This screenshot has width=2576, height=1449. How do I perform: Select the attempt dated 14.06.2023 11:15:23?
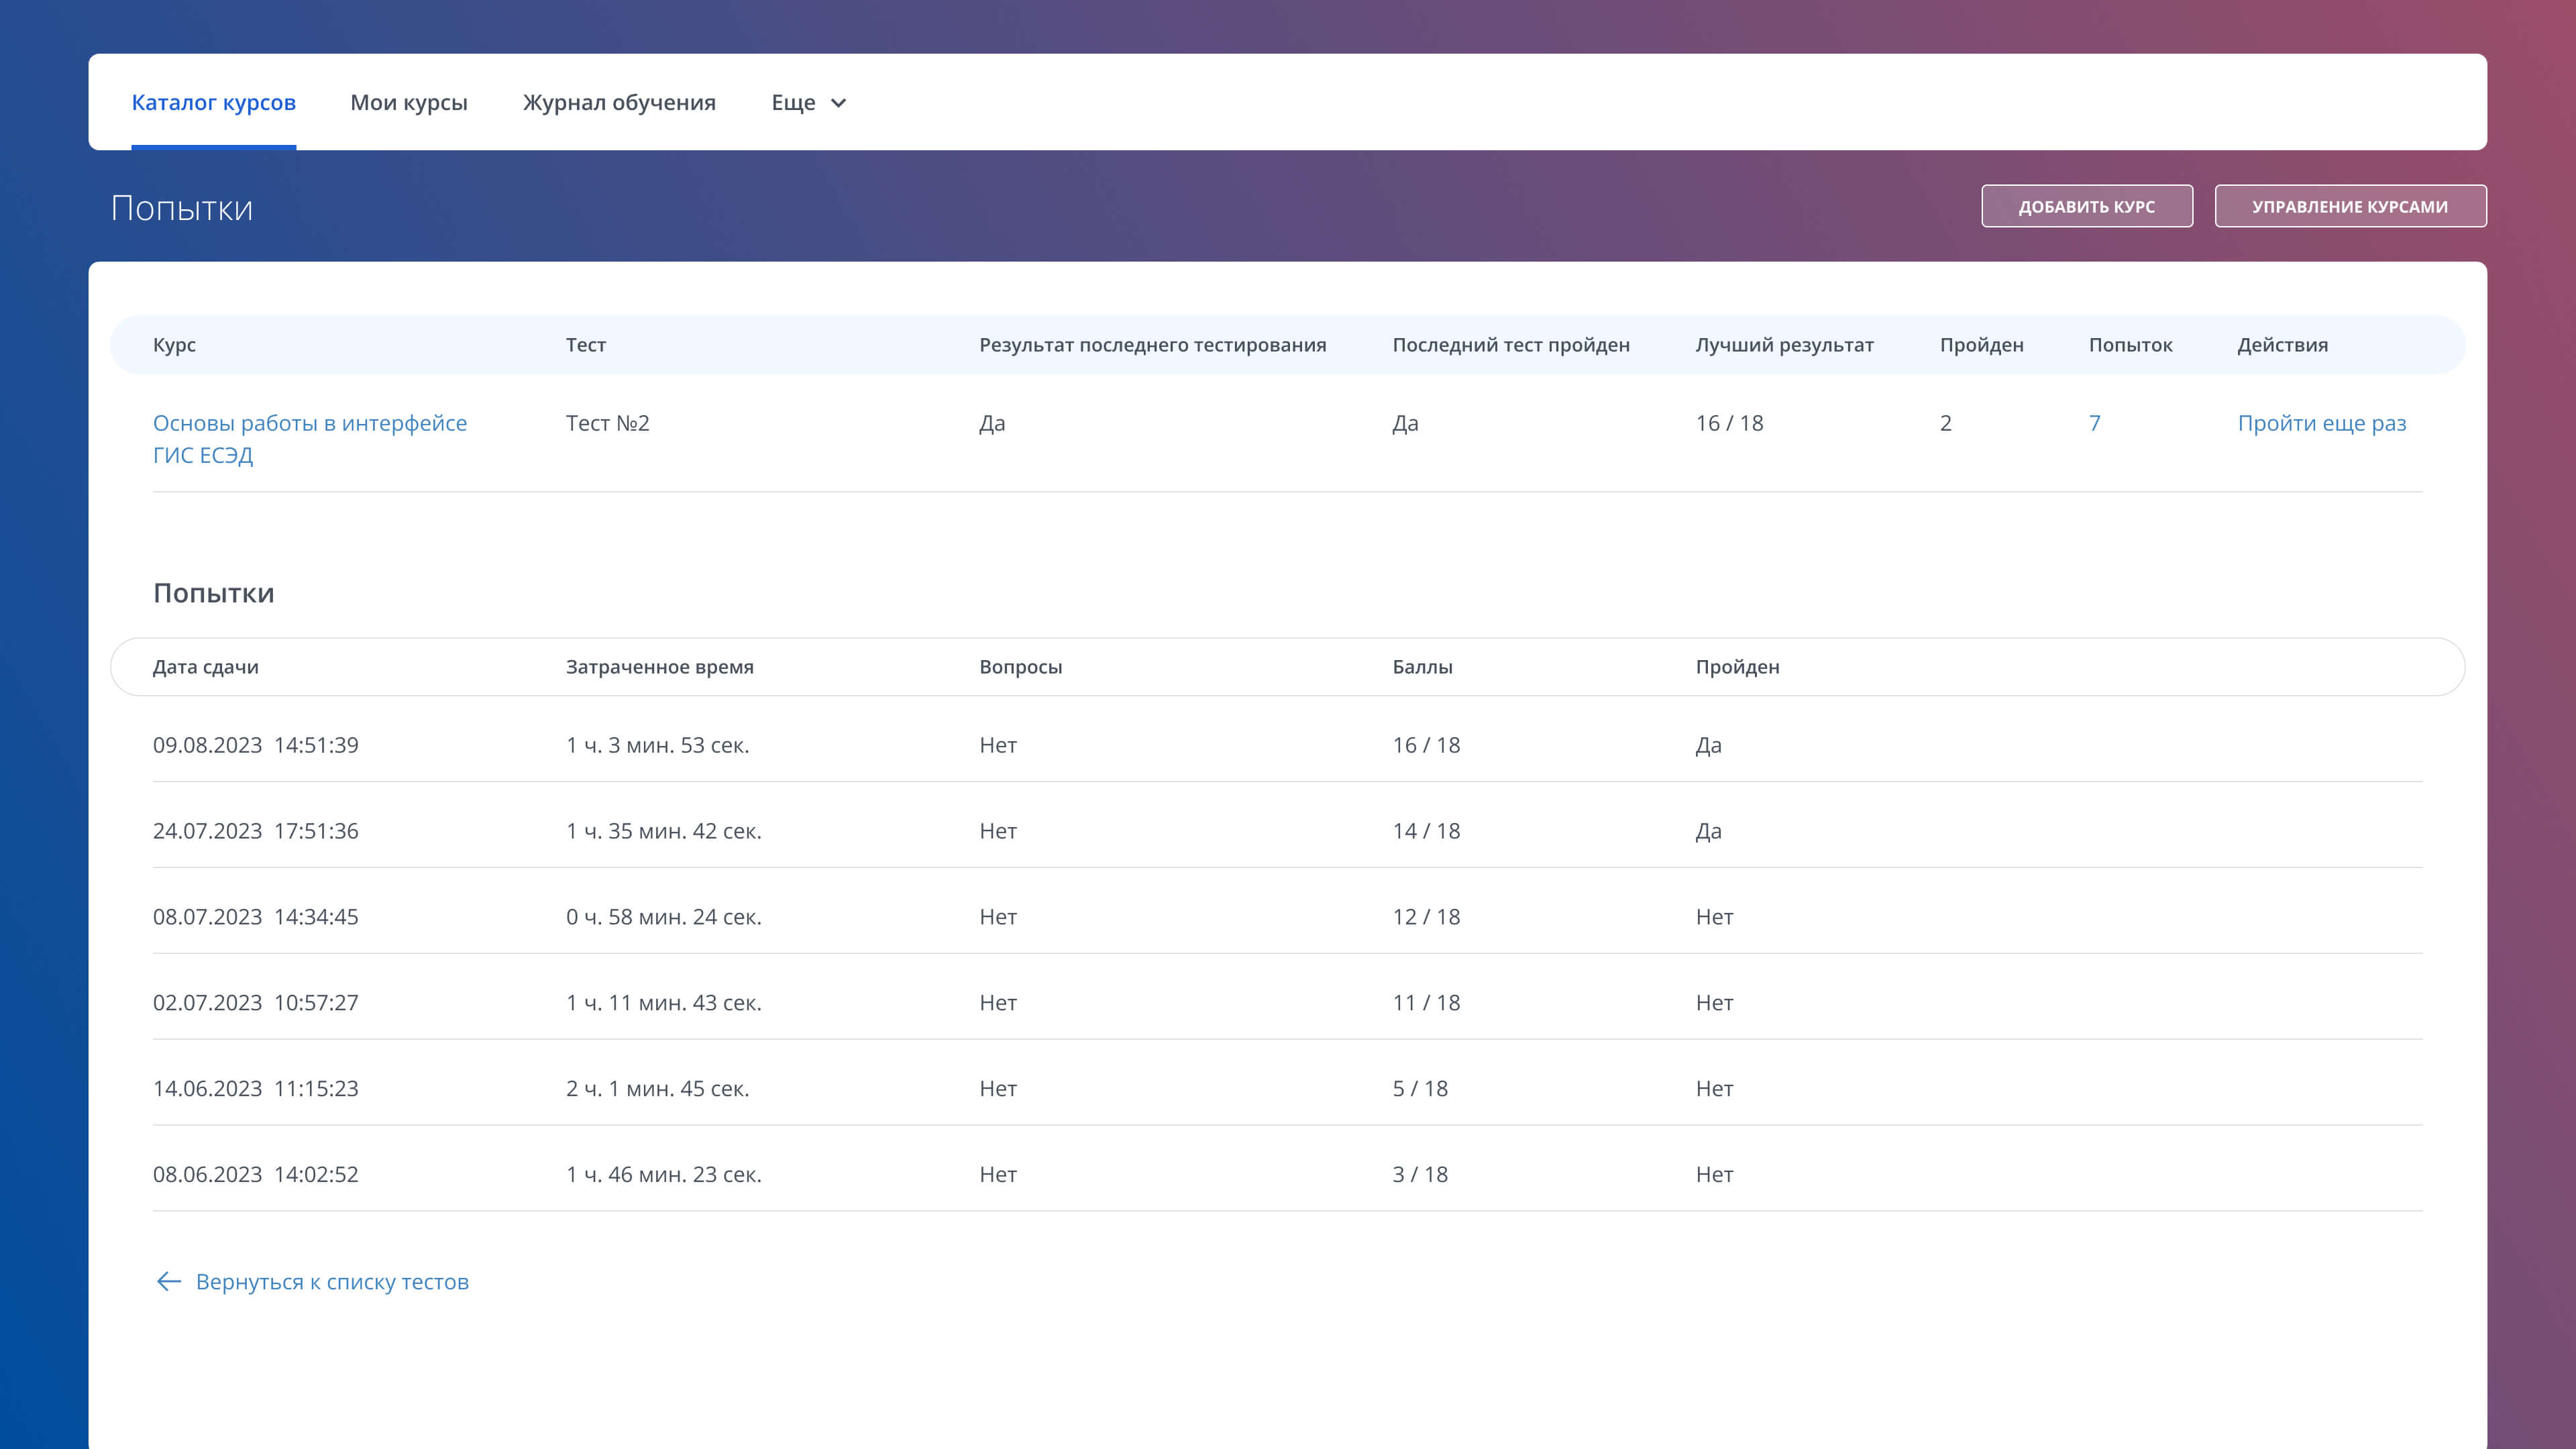(255, 1088)
